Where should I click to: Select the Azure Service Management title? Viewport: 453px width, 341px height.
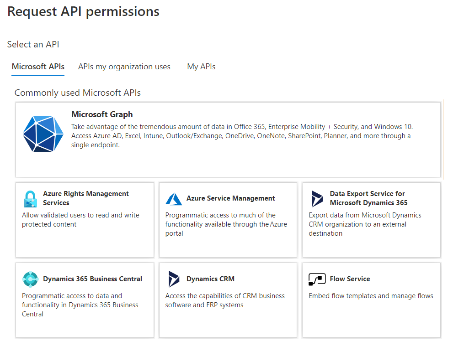point(230,198)
